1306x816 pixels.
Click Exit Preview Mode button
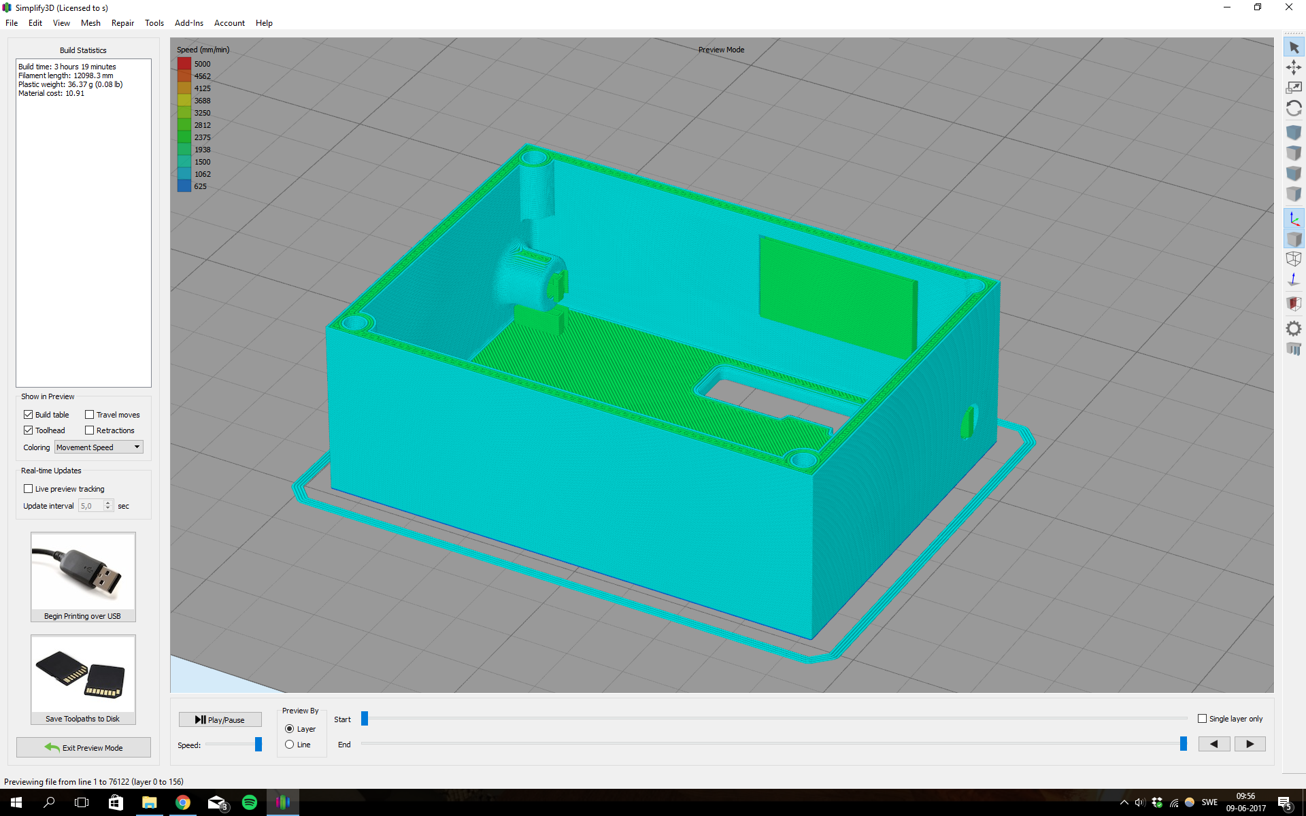(x=84, y=747)
